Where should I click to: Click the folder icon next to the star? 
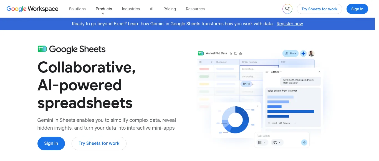pos(236,53)
